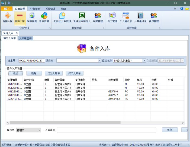Click the 金额 column header
The image size is (190, 147).
(159, 80)
